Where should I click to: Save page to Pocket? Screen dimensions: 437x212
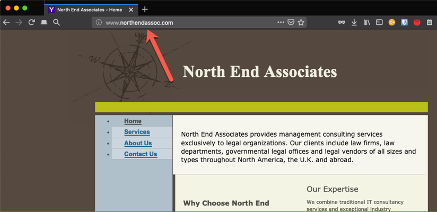click(x=291, y=23)
